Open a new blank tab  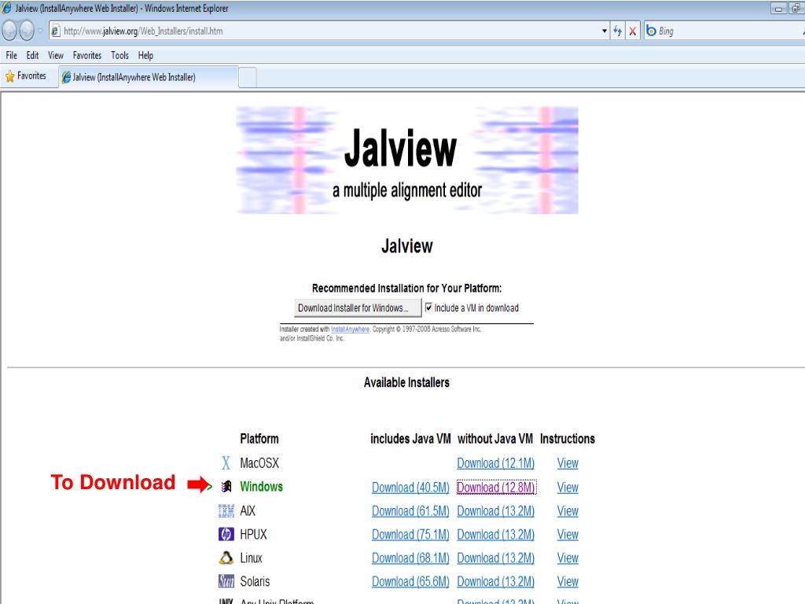pos(248,78)
